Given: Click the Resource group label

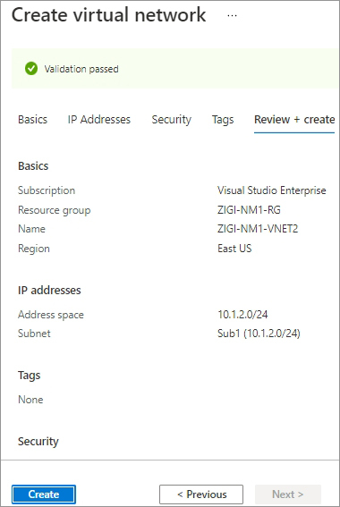Looking at the screenshot, I should pyautogui.click(x=55, y=210).
